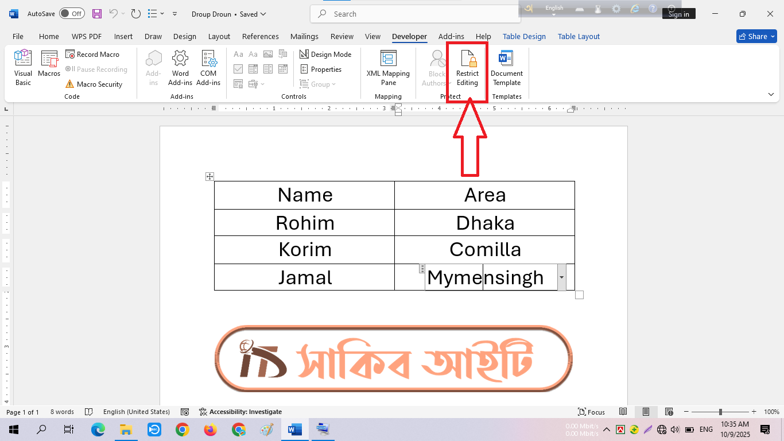
Task: Open the COM Add-ins dialog
Action: coord(208,68)
